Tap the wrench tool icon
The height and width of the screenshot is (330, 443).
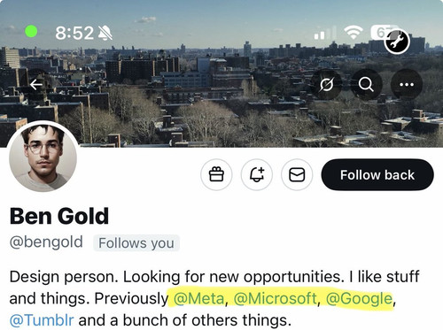(x=397, y=42)
